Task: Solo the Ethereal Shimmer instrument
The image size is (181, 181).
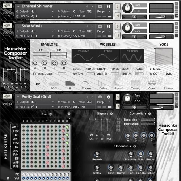Action: [118, 7]
